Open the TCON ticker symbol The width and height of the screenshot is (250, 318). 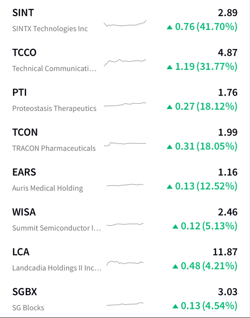click(x=25, y=133)
